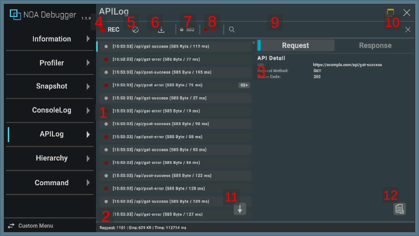The height and width of the screenshot is (236, 419).
Task: Select get-success log with 112 ms
Action: point(176,46)
